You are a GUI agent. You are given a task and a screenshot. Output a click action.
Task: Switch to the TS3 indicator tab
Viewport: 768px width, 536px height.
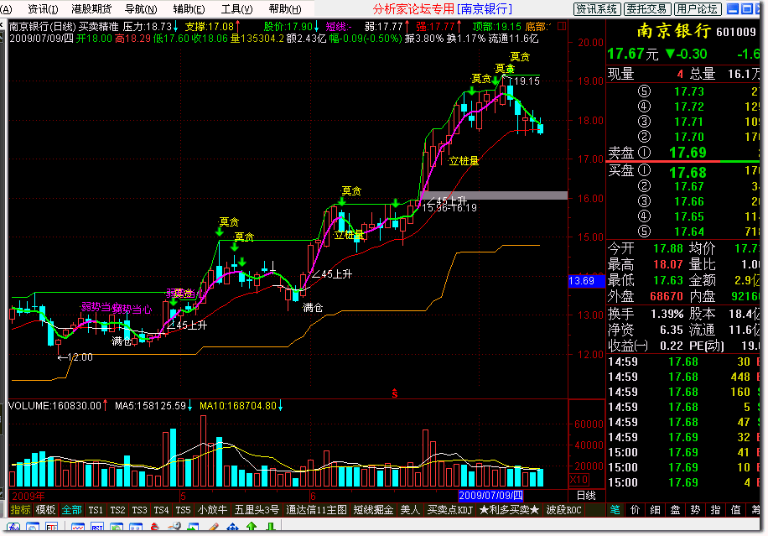(139, 510)
